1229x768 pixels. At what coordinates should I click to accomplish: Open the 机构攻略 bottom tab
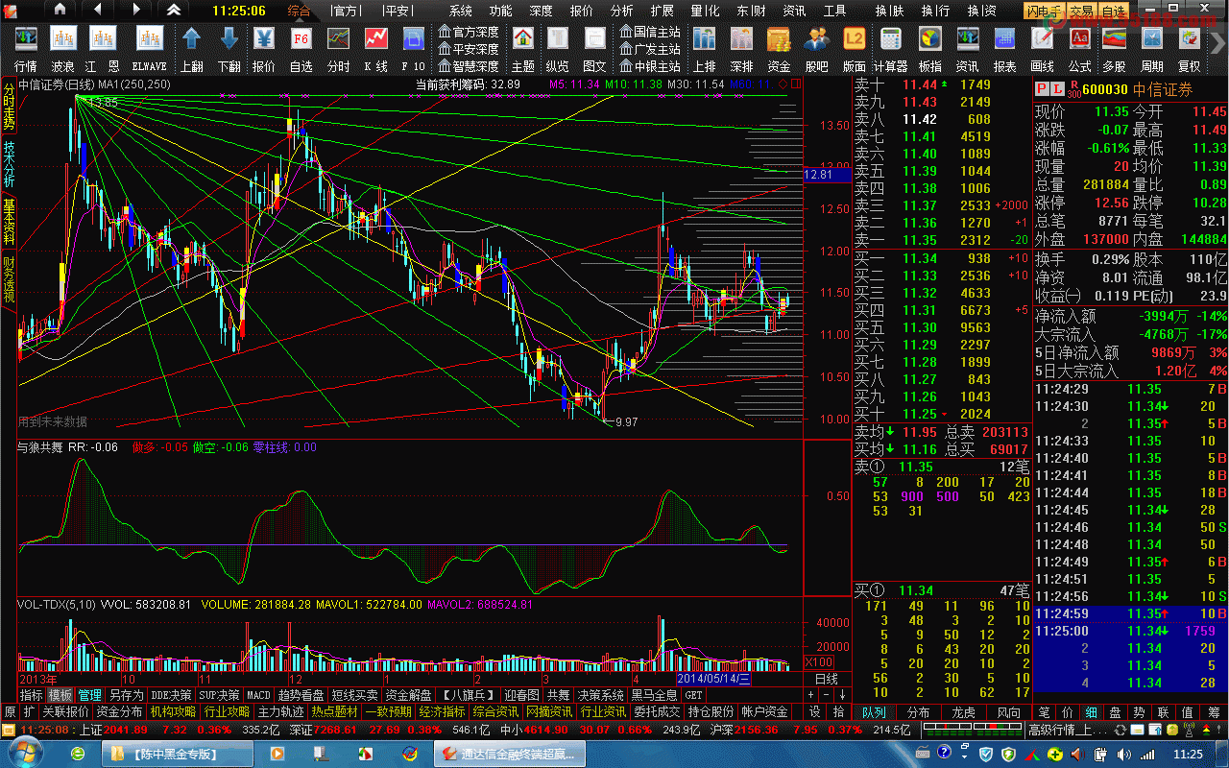coord(174,712)
